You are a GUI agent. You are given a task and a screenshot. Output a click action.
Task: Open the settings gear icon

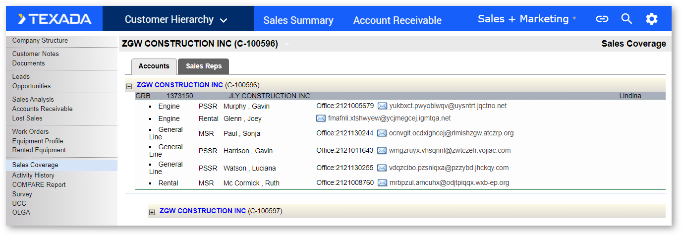651,19
